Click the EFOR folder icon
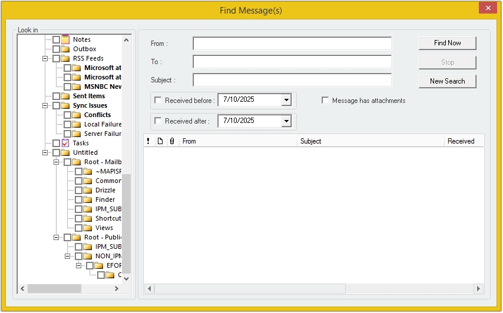This screenshot has width=503, height=313. coord(99,265)
